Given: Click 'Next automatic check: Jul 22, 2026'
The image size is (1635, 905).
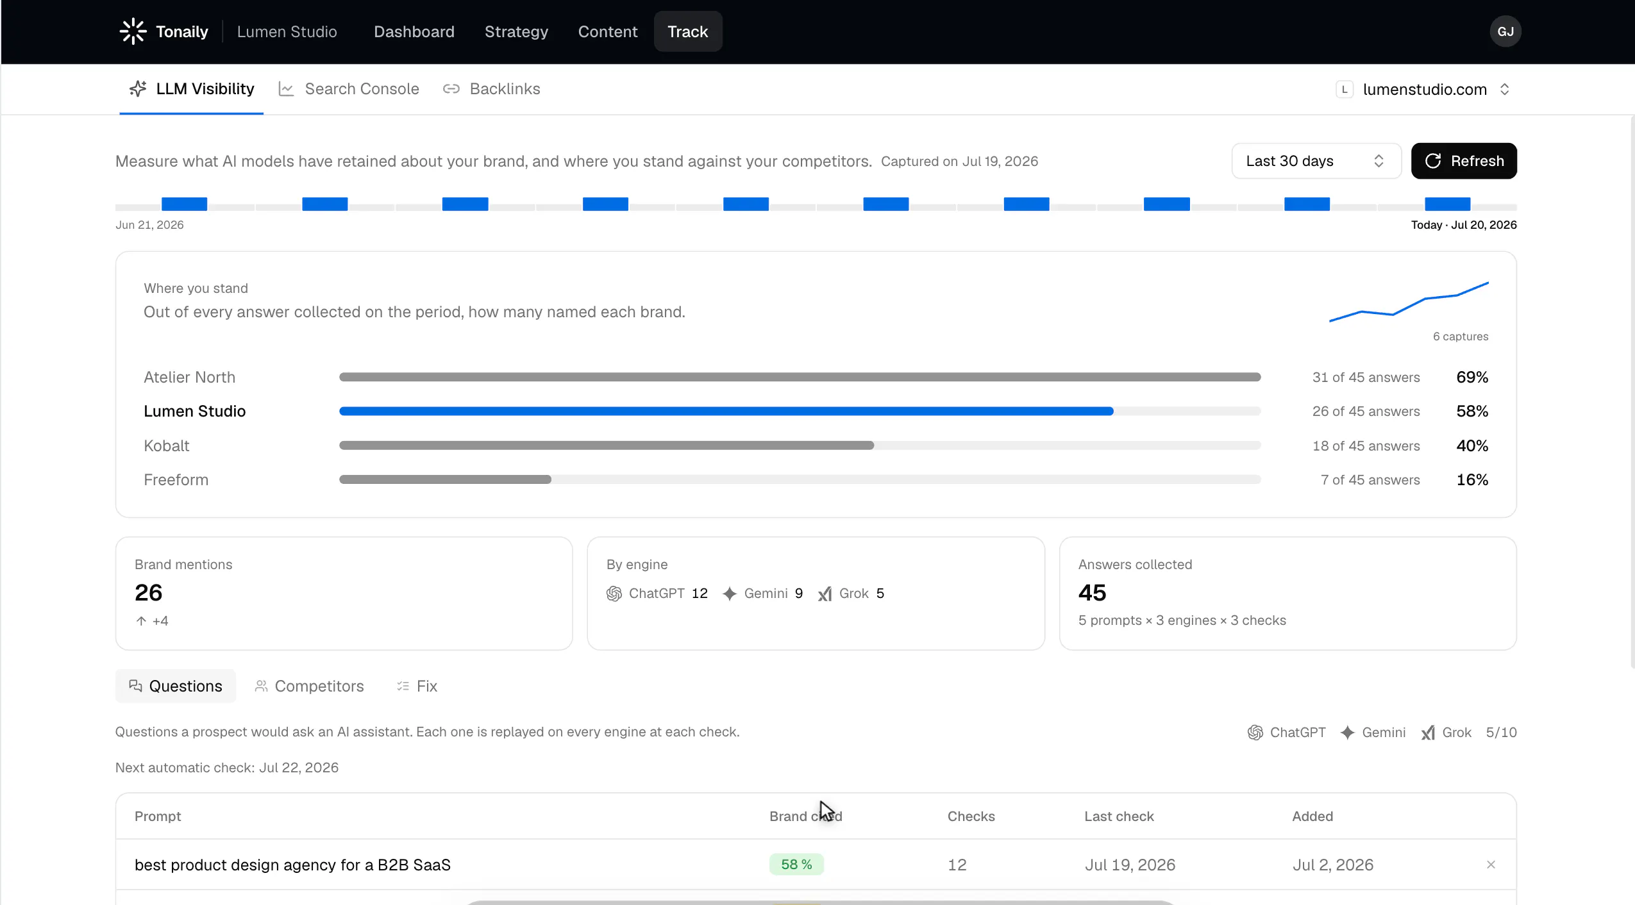Looking at the screenshot, I should (227, 768).
